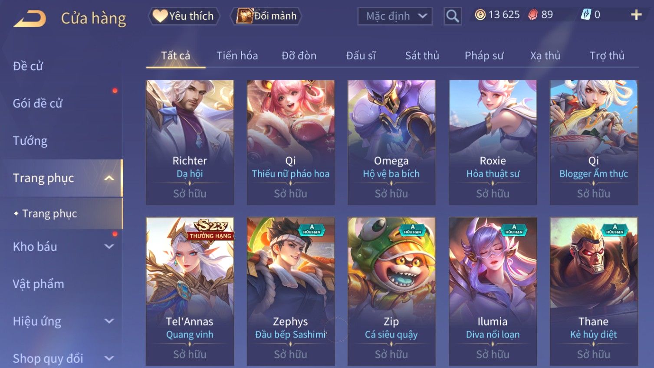Open the Mặc định sort dropdown
This screenshot has height=368, width=654.
point(395,16)
